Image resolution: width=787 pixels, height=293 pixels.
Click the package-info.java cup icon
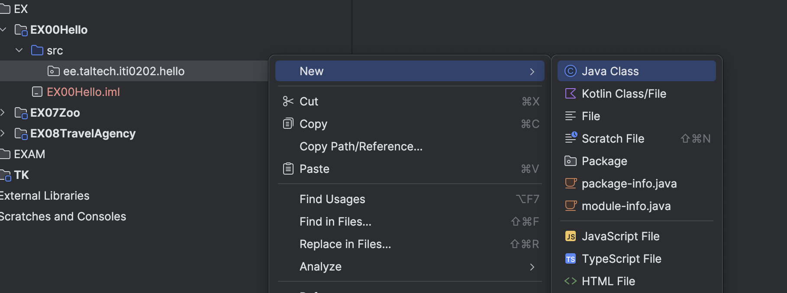571,183
